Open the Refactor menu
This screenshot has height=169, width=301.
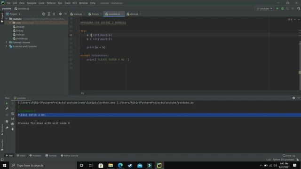click(x=51, y=3)
